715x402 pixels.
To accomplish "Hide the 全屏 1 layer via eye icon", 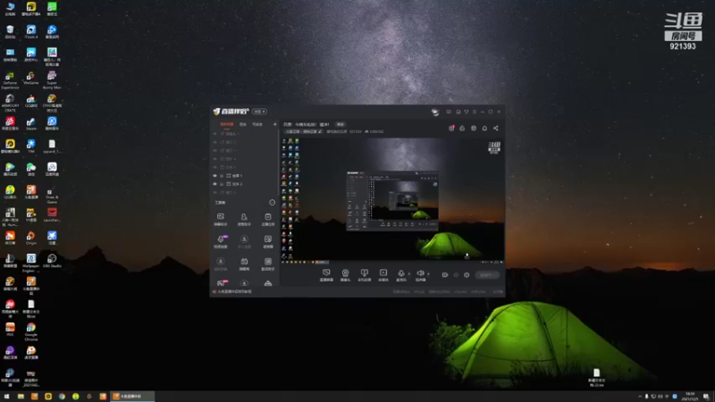I will click(x=214, y=175).
